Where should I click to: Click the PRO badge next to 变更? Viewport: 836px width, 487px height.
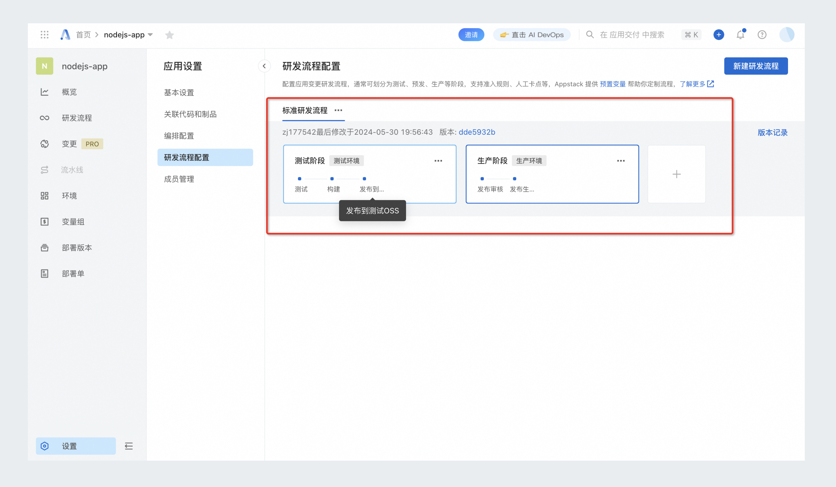coord(92,144)
